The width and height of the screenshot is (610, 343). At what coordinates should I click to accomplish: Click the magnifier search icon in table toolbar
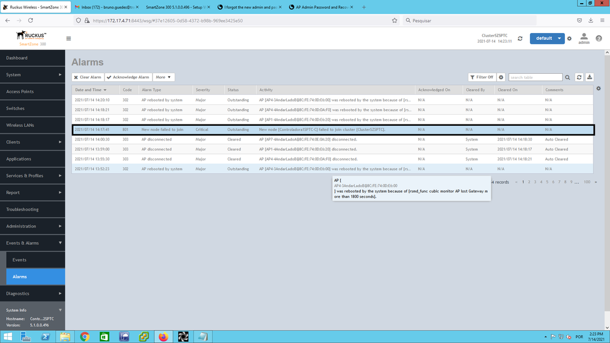click(x=568, y=78)
